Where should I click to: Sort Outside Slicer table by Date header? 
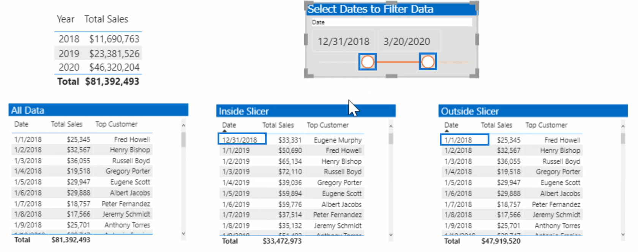(x=451, y=125)
